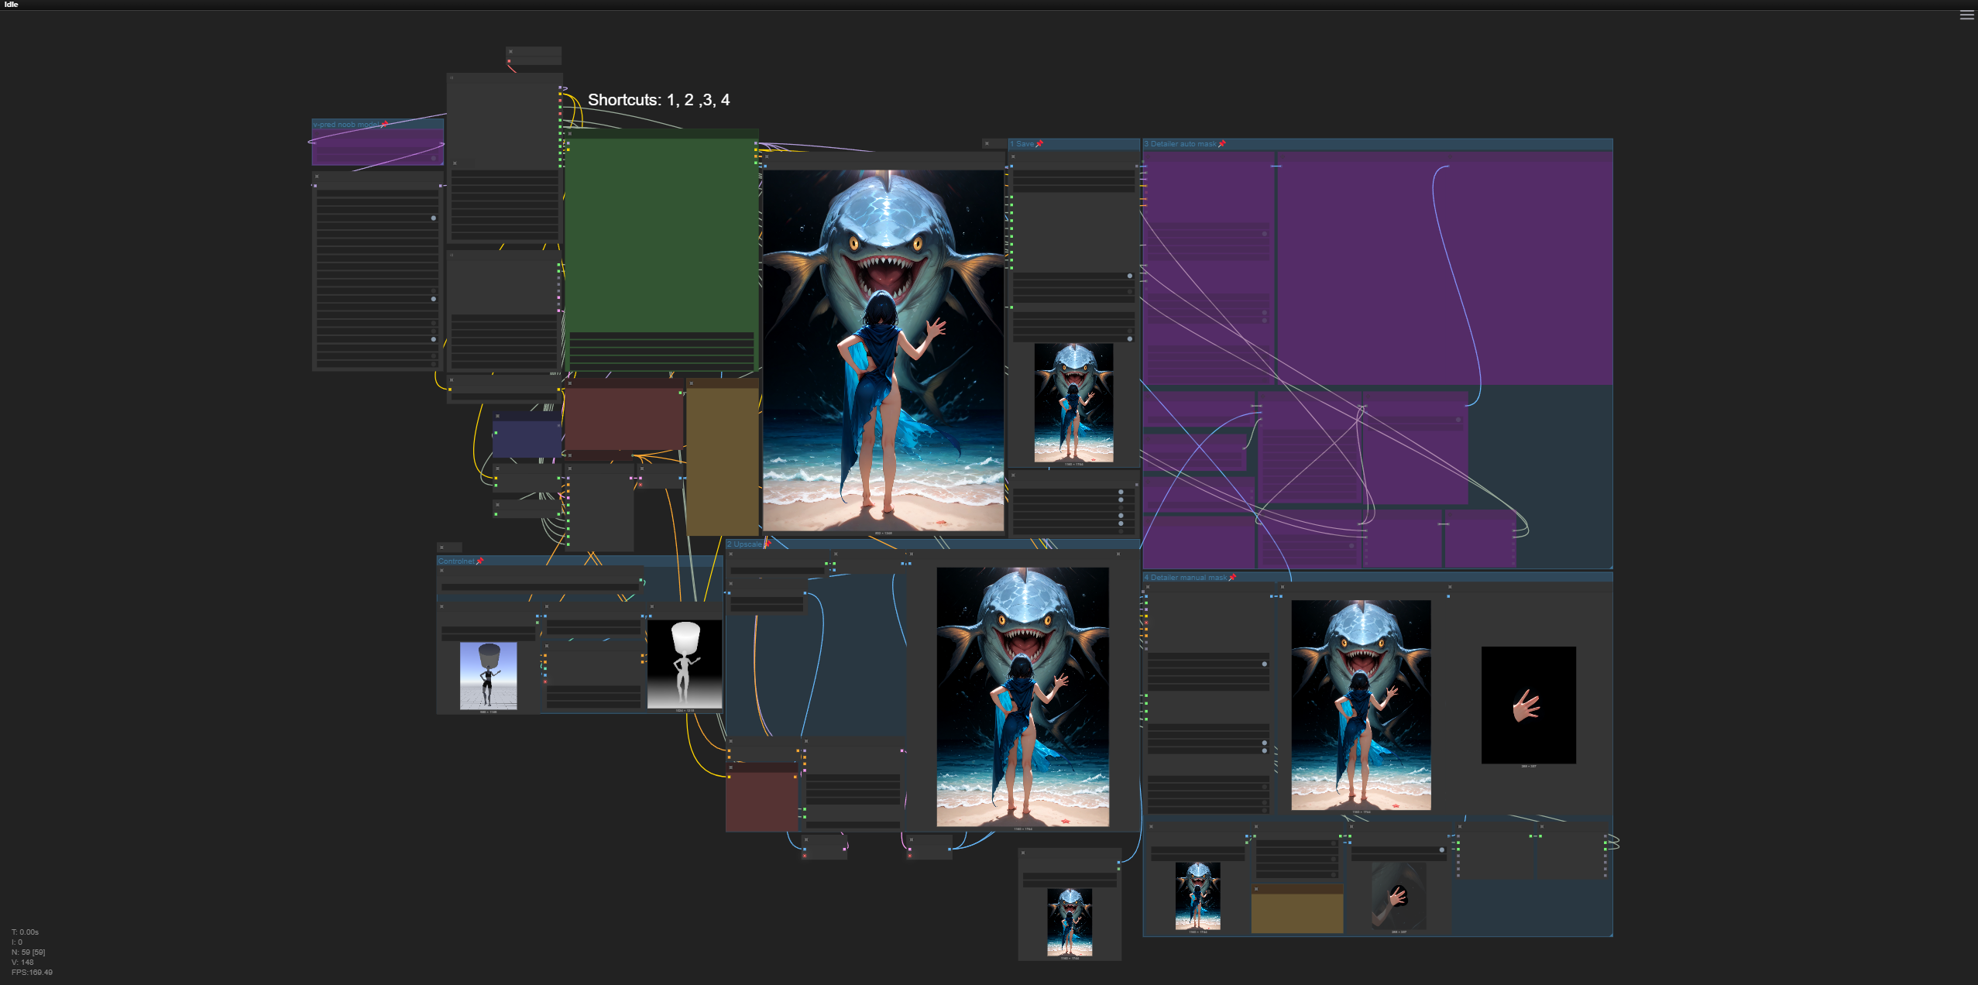Viewport: 1978px width, 985px height.
Task: Click the black hand mask preview image
Action: pyautogui.click(x=1528, y=705)
